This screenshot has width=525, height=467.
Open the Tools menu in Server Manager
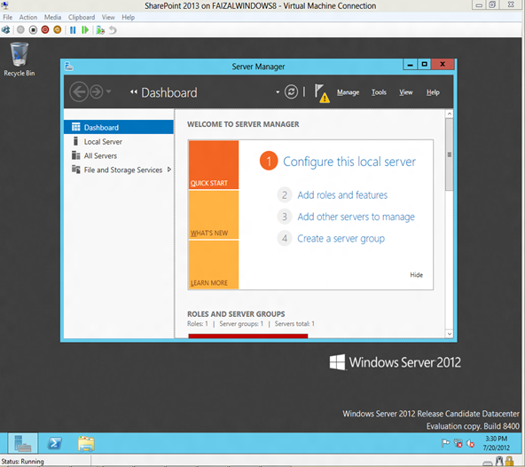click(379, 92)
